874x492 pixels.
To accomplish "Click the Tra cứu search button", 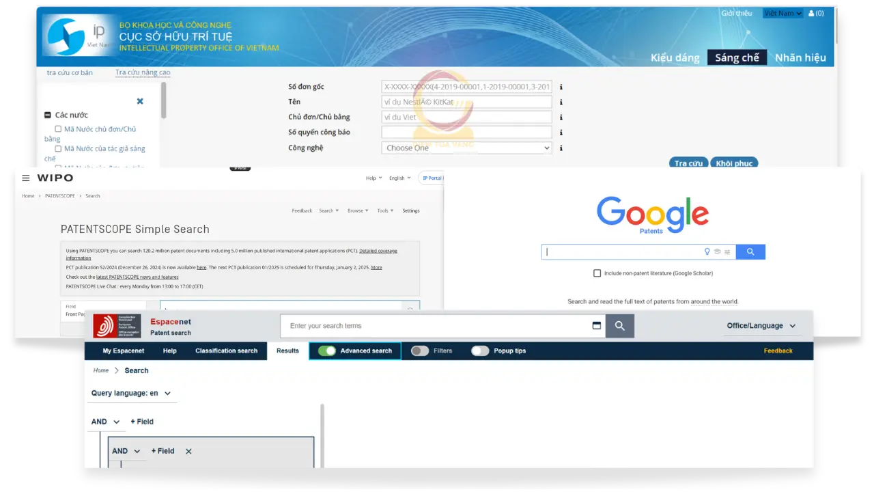I will pyautogui.click(x=688, y=163).
